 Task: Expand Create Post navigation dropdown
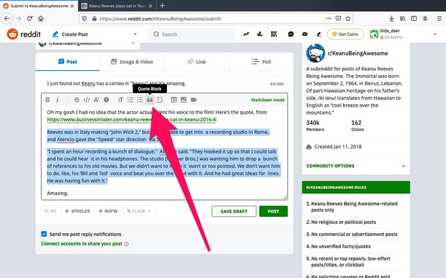coord(135,34)
